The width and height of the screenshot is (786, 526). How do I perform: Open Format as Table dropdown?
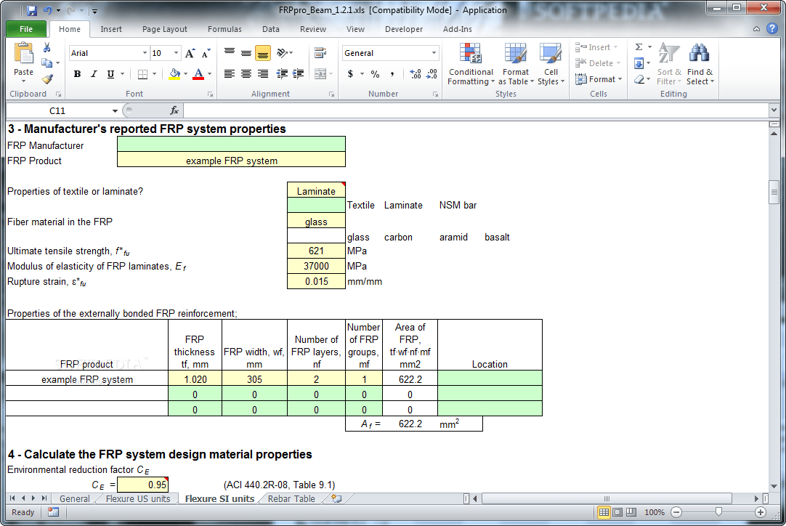(515, 64)
